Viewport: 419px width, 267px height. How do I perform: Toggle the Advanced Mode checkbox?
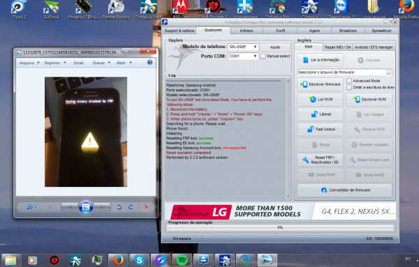[349, 81]
